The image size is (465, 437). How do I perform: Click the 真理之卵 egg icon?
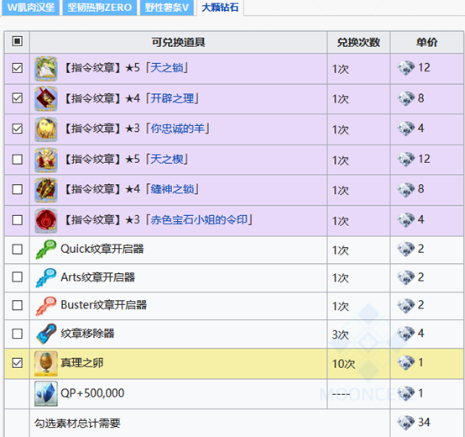(x=46, y=364)
